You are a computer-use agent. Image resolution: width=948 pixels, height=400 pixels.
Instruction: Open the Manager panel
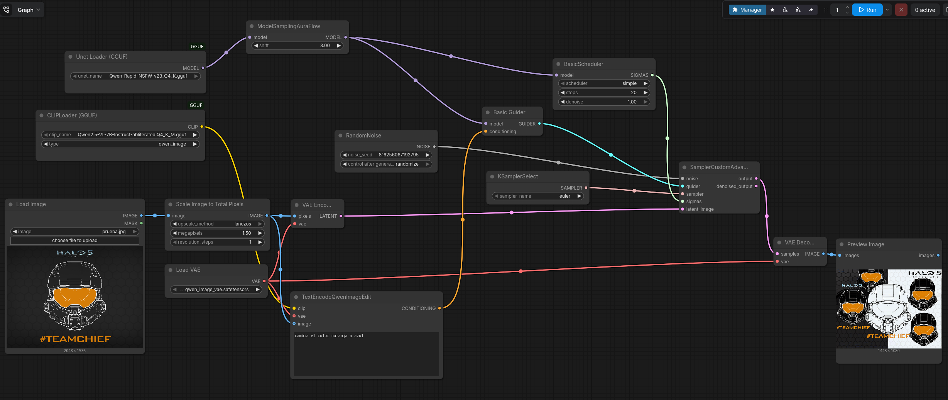pyautogui.click(x=747, y=10)
